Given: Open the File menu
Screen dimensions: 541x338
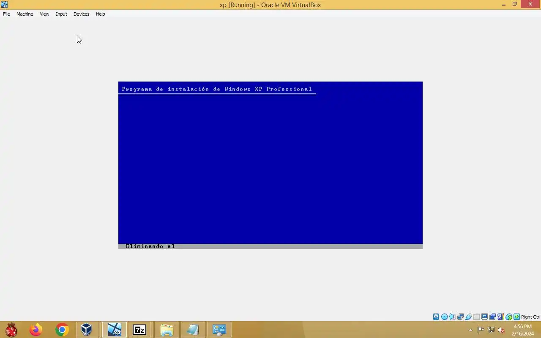Looking at the screenshot, I should point(6,14).
